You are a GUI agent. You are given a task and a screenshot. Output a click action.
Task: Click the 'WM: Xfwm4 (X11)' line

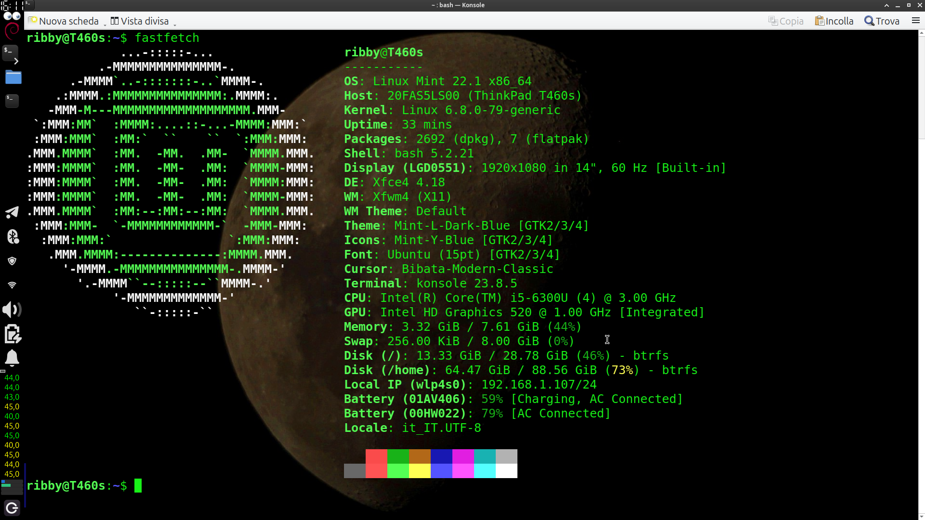pyautogui.click(x=397, y=196)
